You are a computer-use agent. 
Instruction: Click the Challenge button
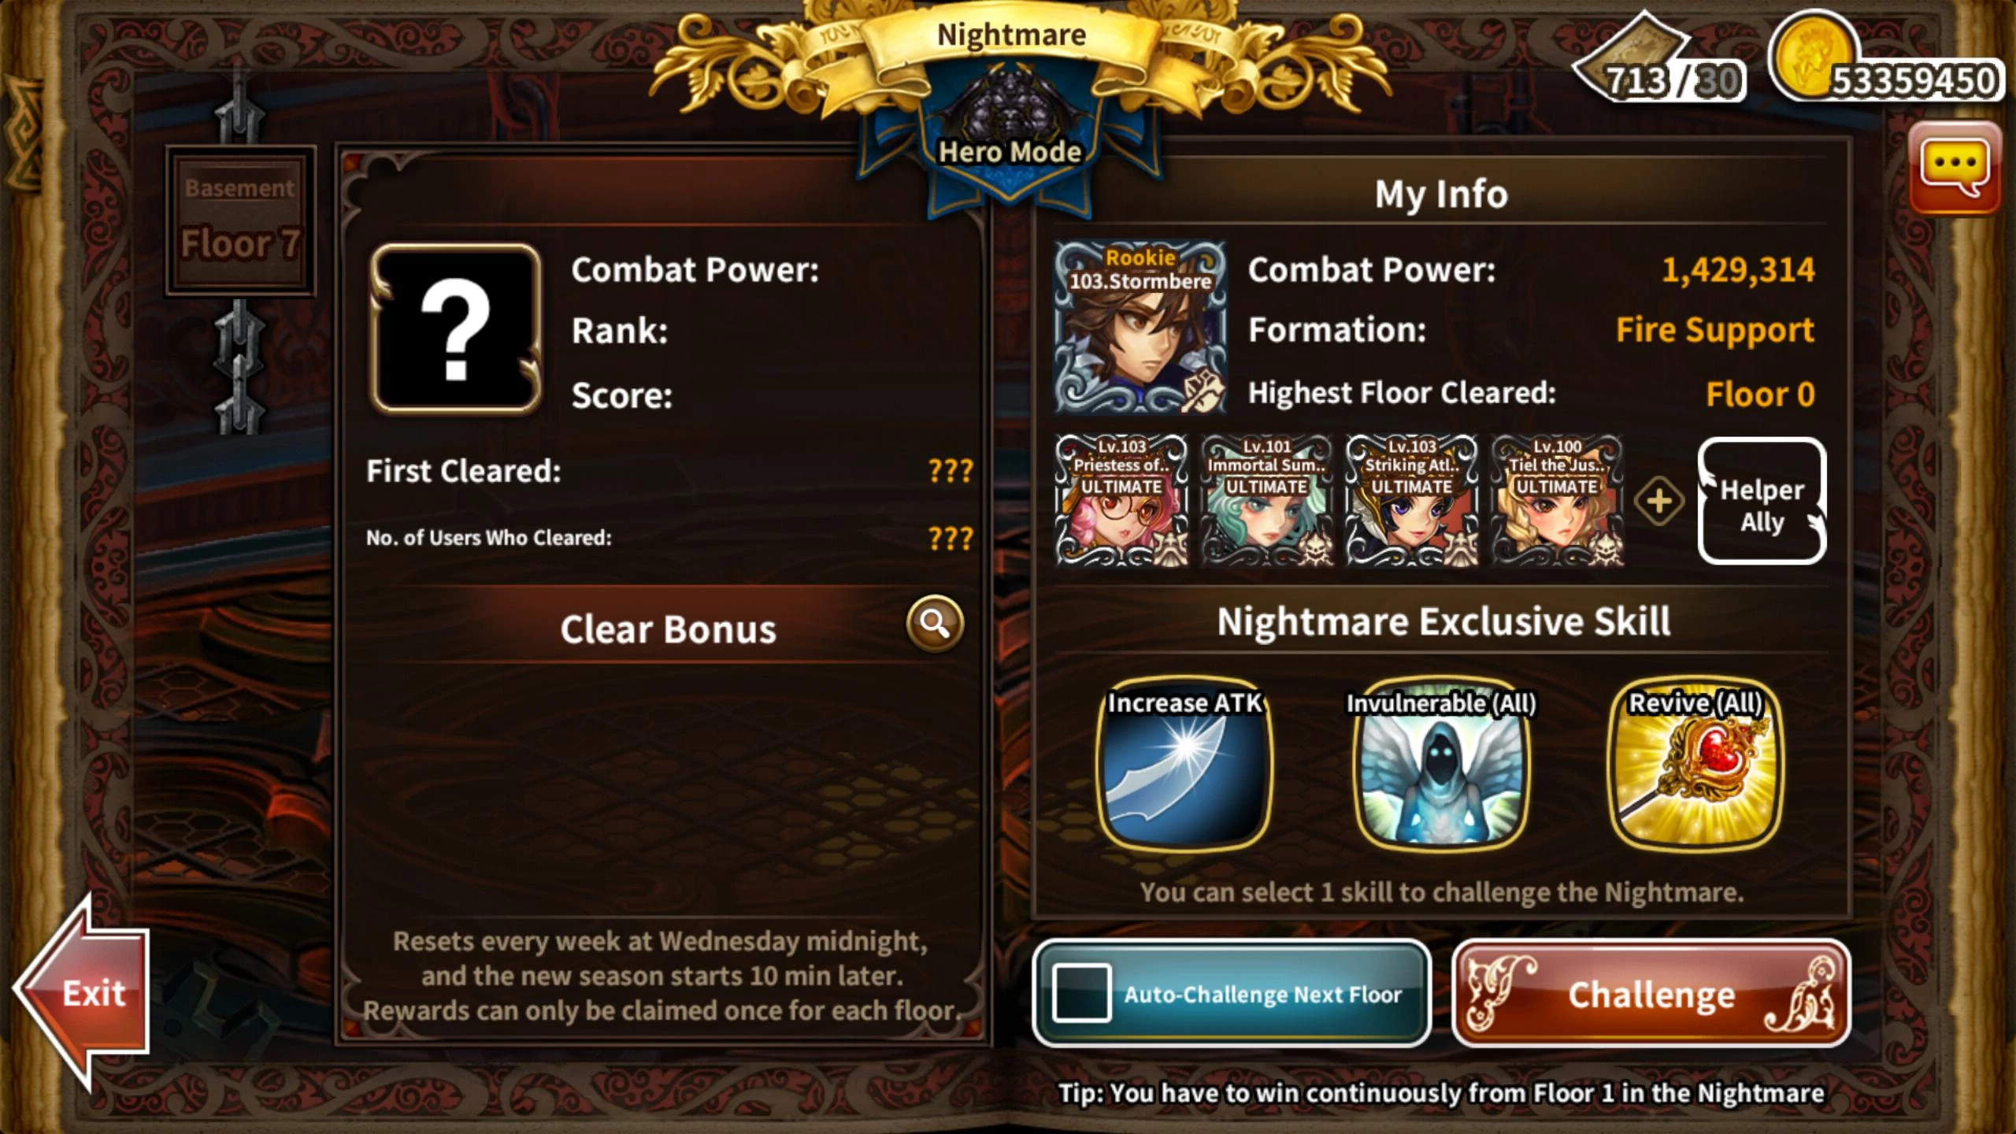pyautogui.click(x=1651, y=993)
